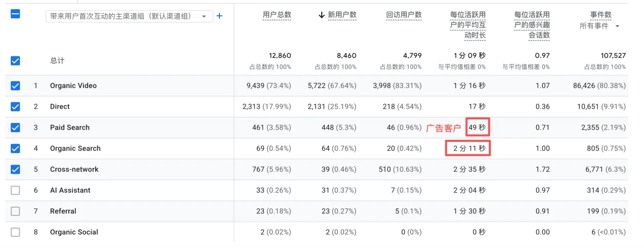
Task: Check the AI Assistant row checkbox
Action: (15, 190)
